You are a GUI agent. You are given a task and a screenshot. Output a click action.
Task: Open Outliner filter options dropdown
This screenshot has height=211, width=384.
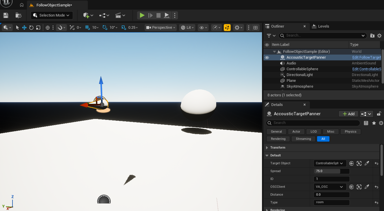tap(271, 35)
